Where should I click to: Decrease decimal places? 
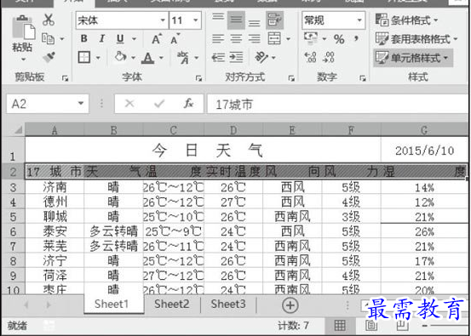point(328,57)
